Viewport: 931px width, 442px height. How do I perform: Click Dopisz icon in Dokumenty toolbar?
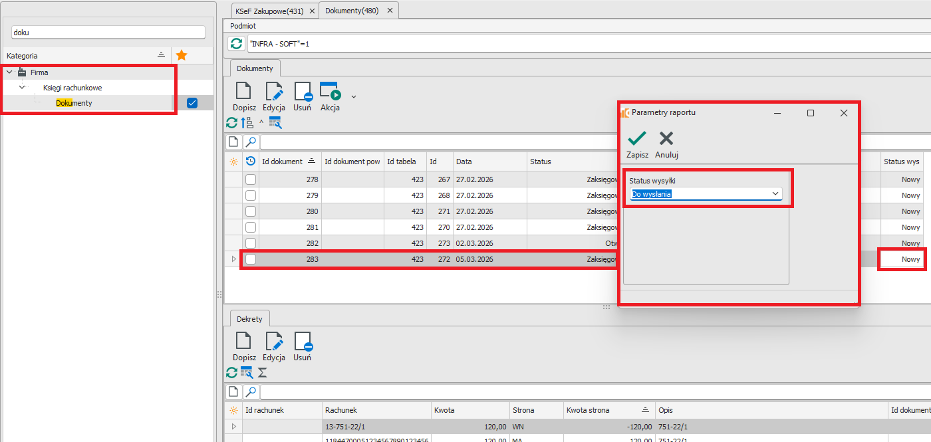point(244,92)
